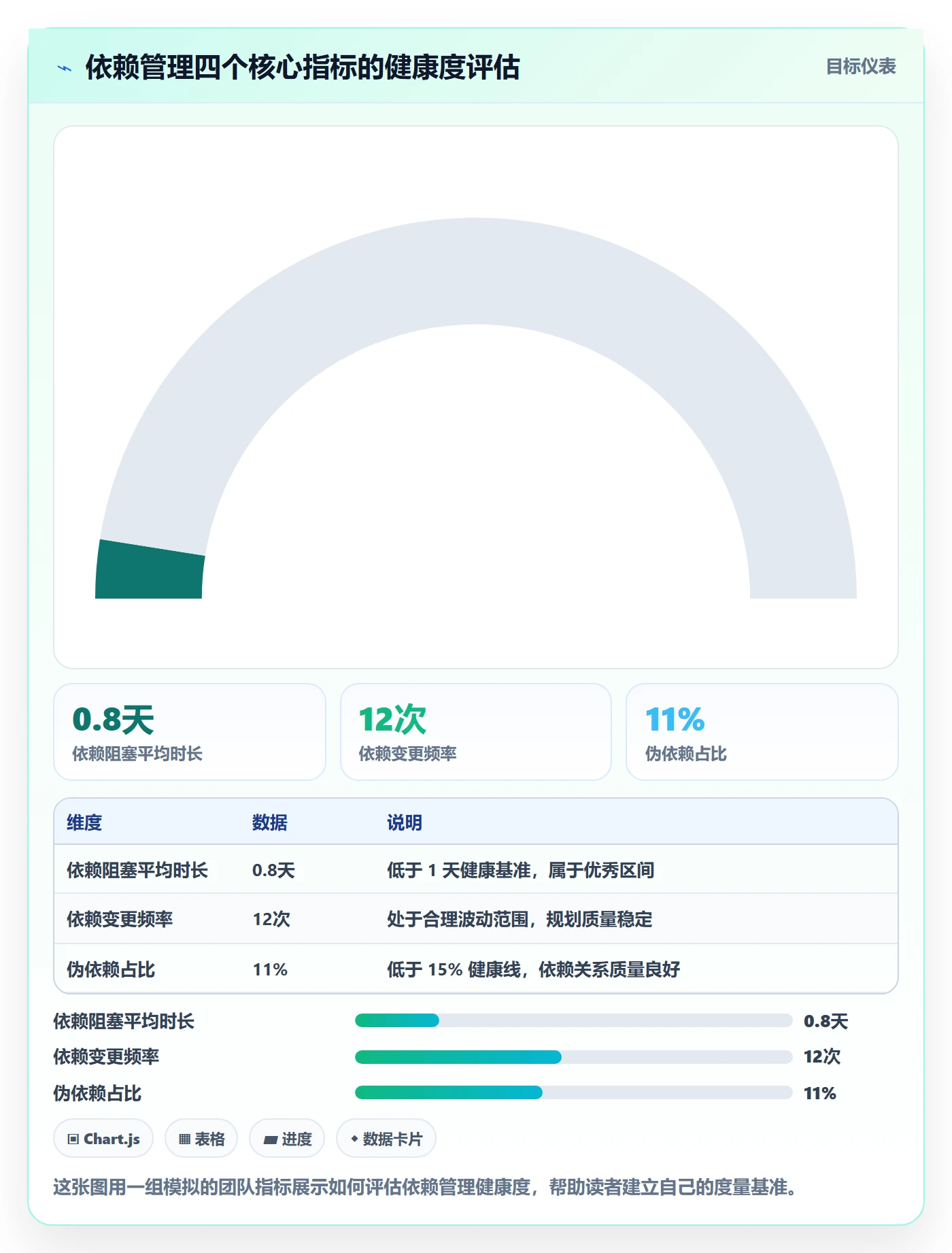Click the 说明 column header
The width and height of the screenshot is (952, 1253).
pyautogui.click(x=405, y=822)
